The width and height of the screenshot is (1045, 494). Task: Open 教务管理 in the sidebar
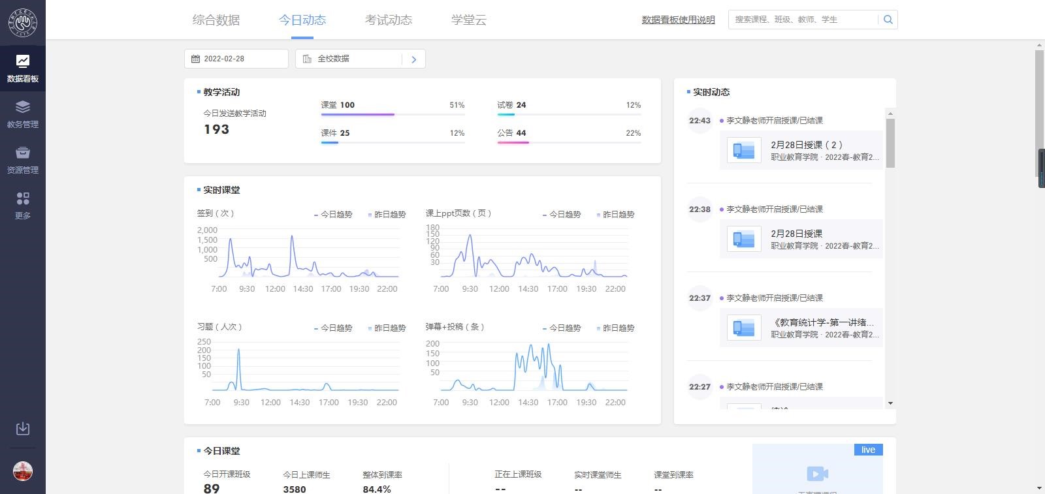23,114
